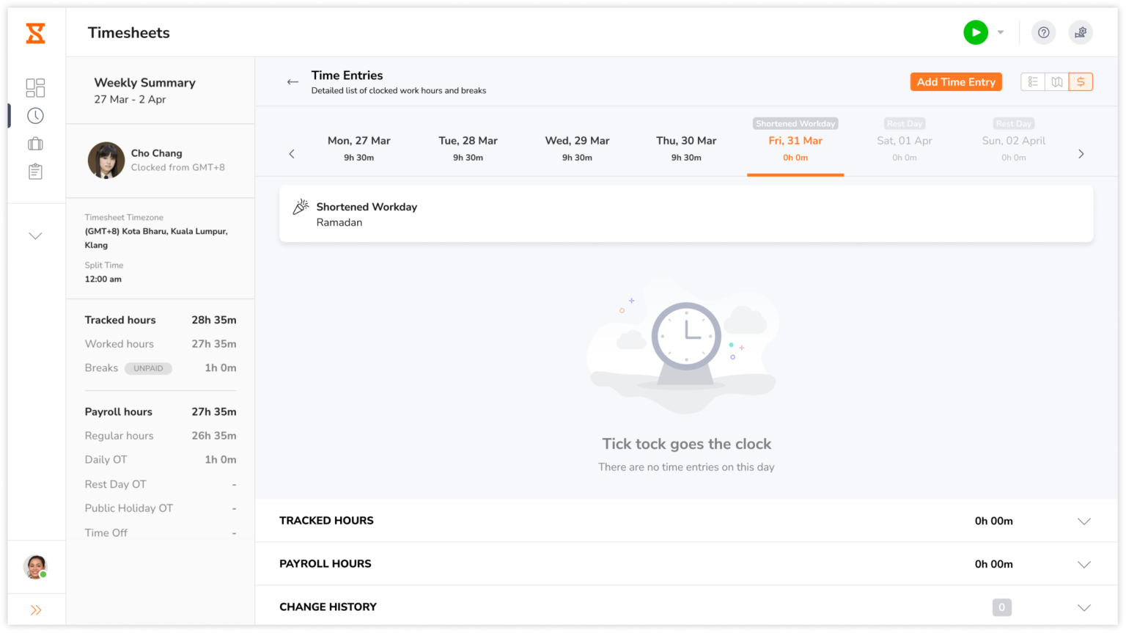The height and width of the screenshot is (633, 1126).
Task: Open the settings icon in top bar
Action: tap(1080, 32)
